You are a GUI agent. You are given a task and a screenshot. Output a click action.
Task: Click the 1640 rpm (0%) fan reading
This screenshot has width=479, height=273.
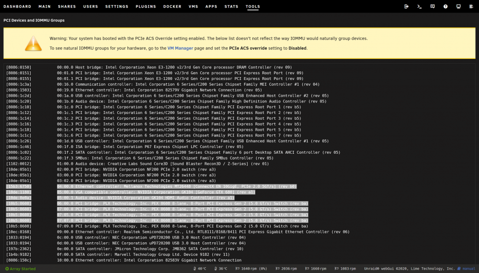click(x=254, y=269)
